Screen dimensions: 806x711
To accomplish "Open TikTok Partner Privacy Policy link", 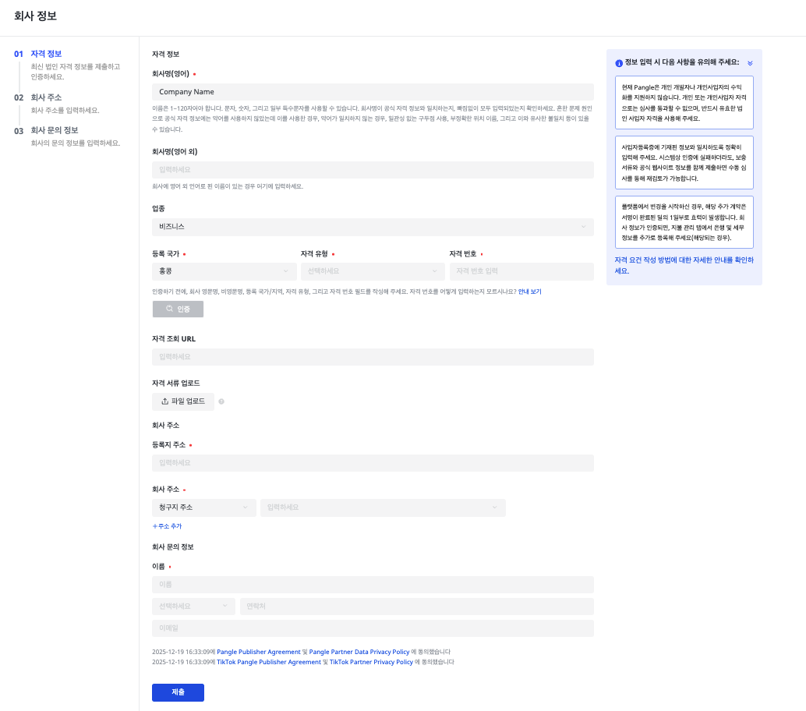I will click(371, 661).
